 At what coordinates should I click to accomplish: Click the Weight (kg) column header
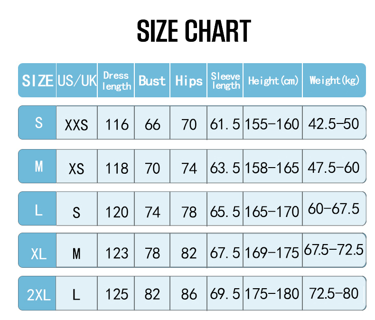pyautogui.click(x=334, y=81)
